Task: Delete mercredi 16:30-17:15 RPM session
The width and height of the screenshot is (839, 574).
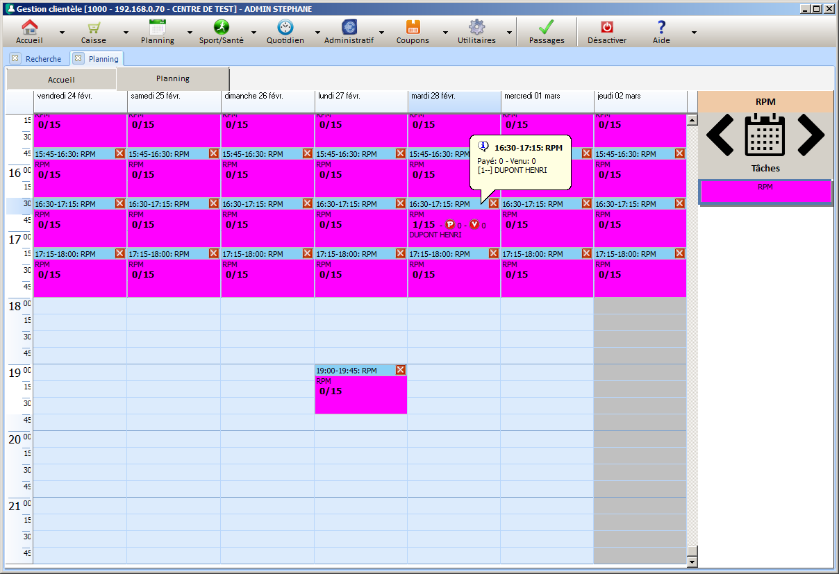Action: pos(586,203)
